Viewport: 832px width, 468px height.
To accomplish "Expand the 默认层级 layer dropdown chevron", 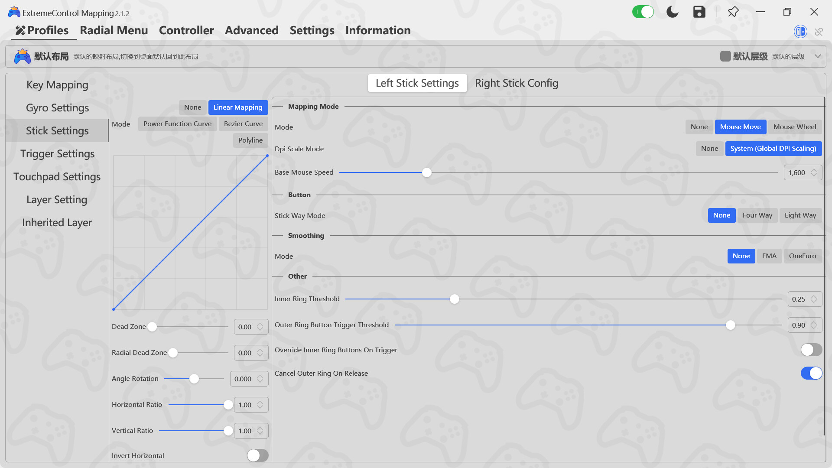I will point(819,56).
